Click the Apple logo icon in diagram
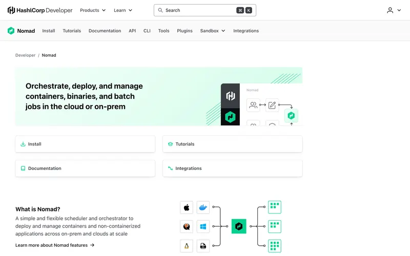Viewport: 410px width, 256px height. pyautogui.click(x=187, y=207)
